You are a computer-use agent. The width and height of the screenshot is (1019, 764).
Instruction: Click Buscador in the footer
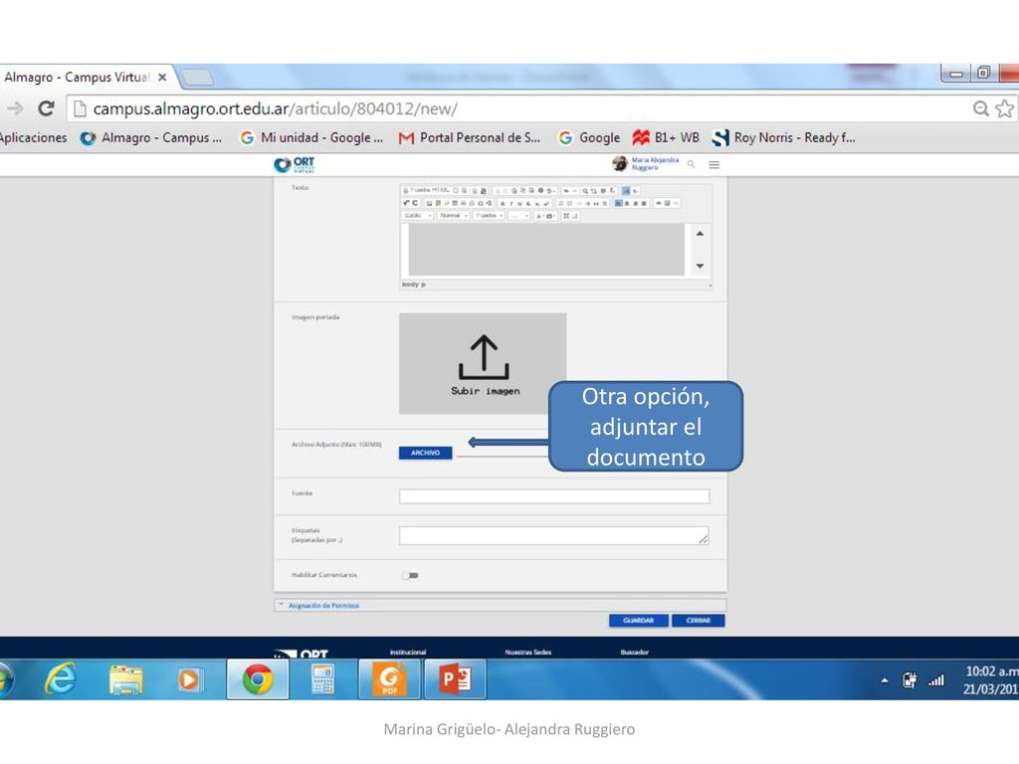coord(634,652)
